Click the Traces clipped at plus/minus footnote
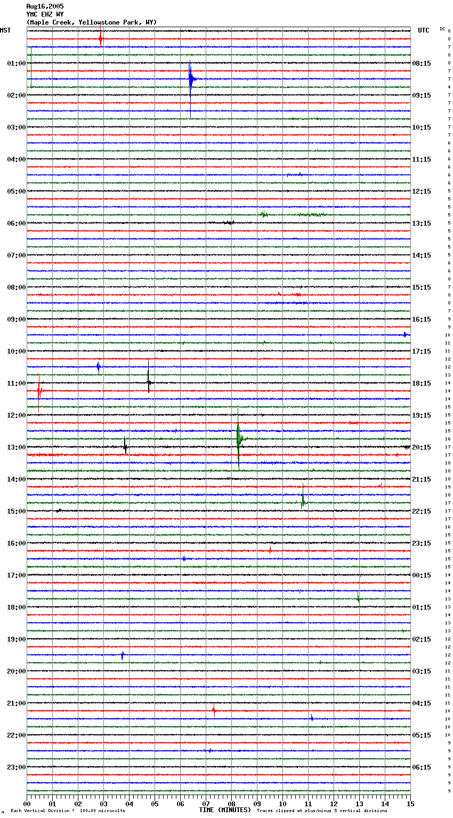 [322, 811]
